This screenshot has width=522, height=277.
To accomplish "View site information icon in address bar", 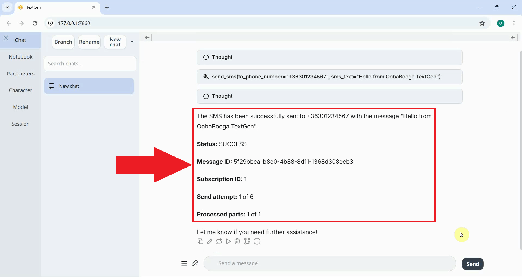I will point(51,23).
